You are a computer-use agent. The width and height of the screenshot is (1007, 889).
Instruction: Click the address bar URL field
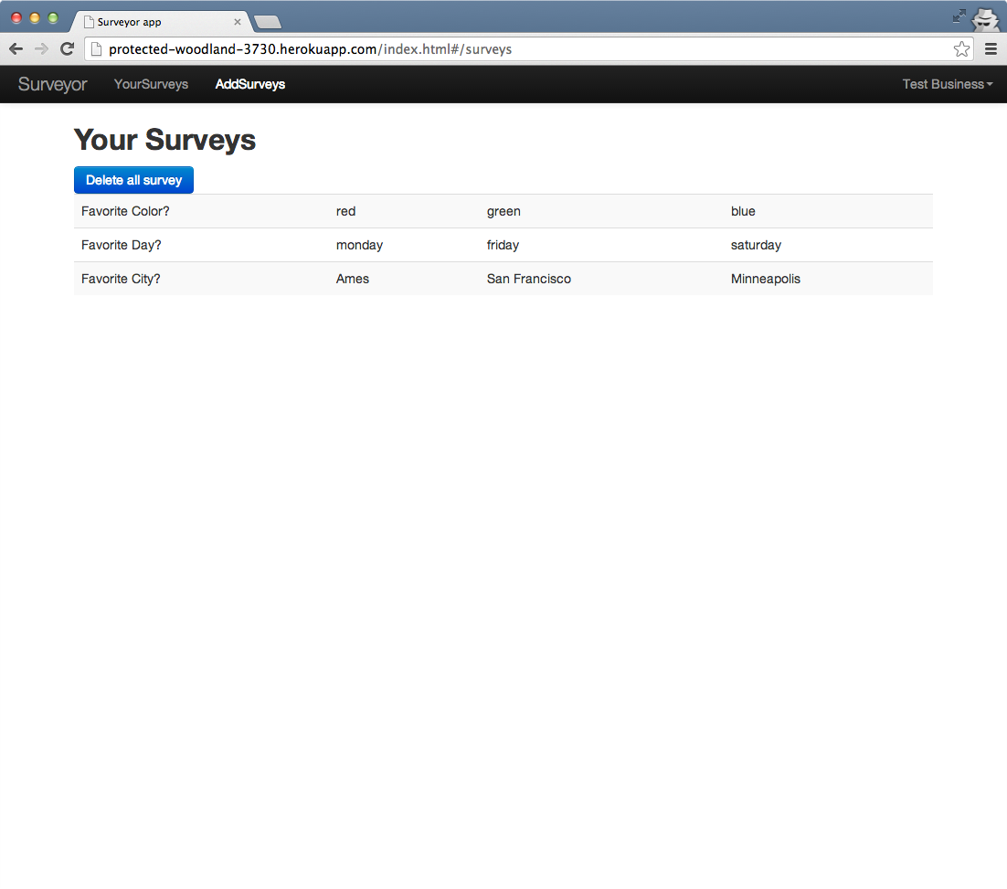click(528, 48)
